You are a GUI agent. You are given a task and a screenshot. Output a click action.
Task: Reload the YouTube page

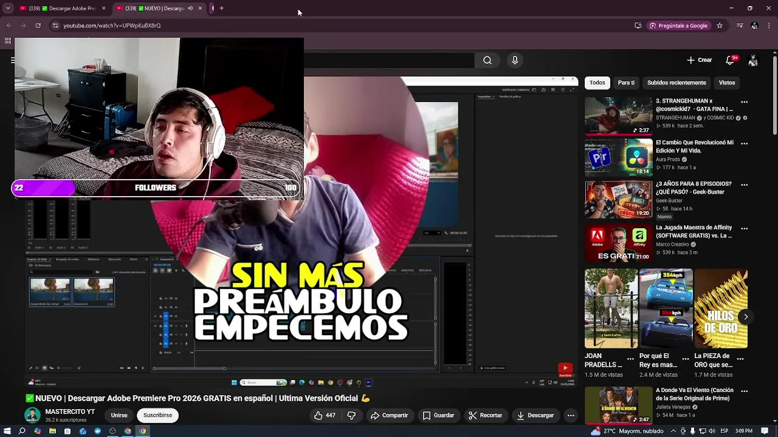[x=38, y=25]
